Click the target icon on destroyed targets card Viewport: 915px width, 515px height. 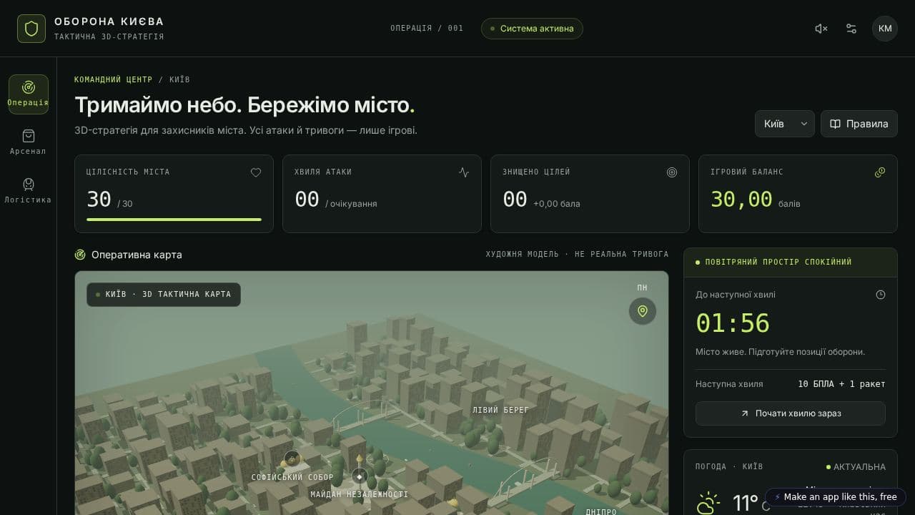click(672, 172)
